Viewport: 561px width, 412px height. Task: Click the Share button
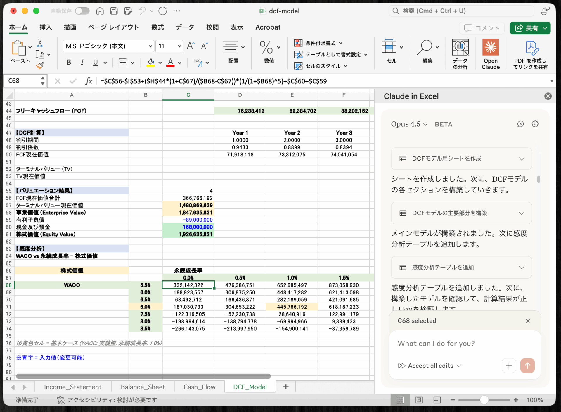click(x=527, y=28)
